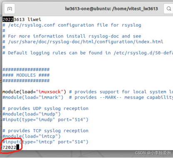This screenshot has height=158, width=173.
Task: Click 'provides UDP syslog reception' comment
Action: [45, 108]
